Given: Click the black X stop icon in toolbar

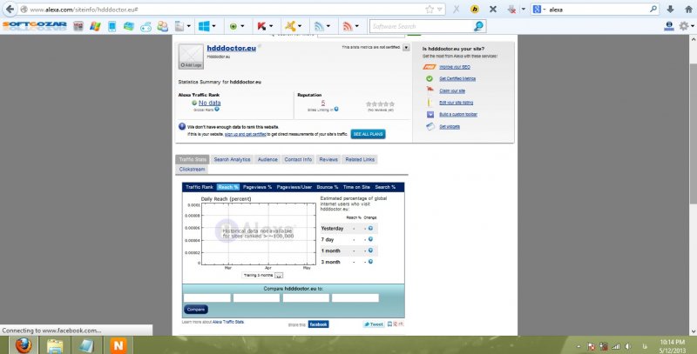Looking at the screenshot, I should point(492,9).
